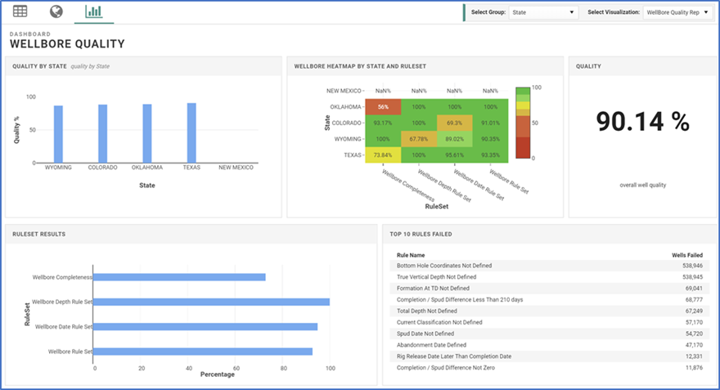Select Spud Date Not Defined row

(x=550, y=334)
